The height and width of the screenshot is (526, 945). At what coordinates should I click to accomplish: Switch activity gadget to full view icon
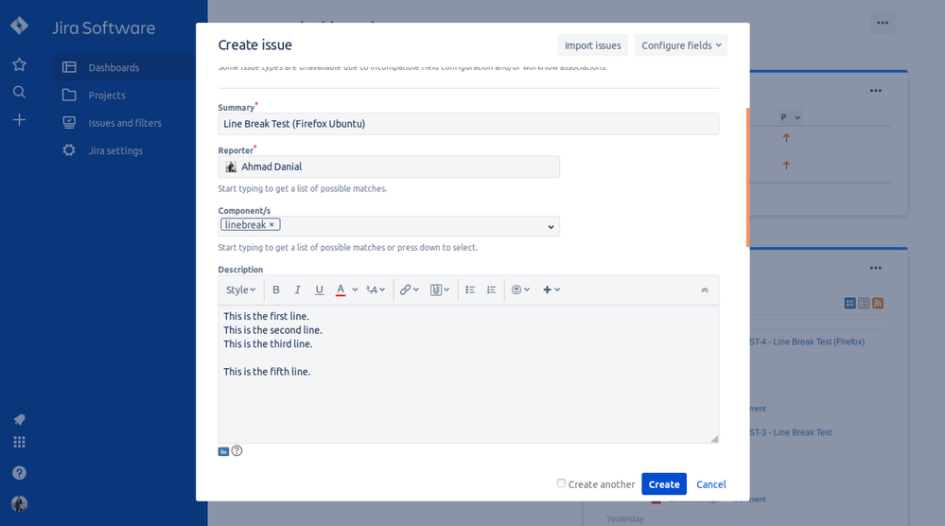849,303
